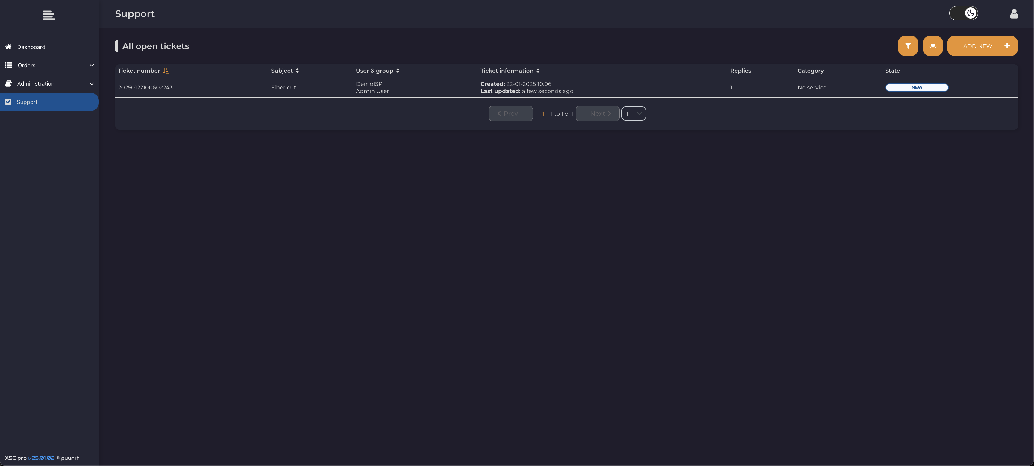
Task: Select Support in the sidebar
Action: point(27,102)
